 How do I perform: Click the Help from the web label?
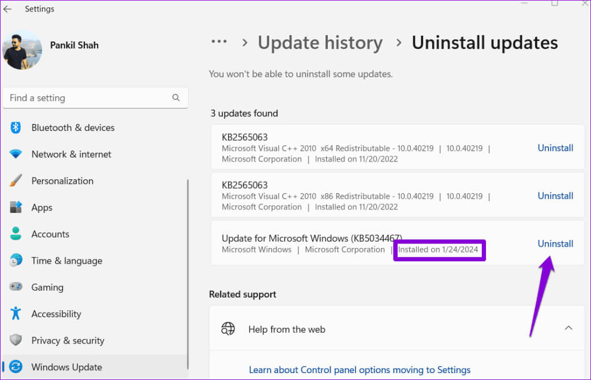(x=287, y=329)
